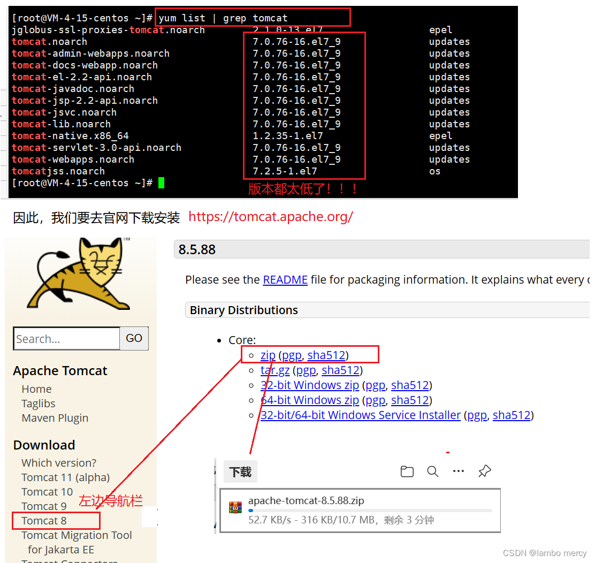Download the tar.gz link

[275, 370]
